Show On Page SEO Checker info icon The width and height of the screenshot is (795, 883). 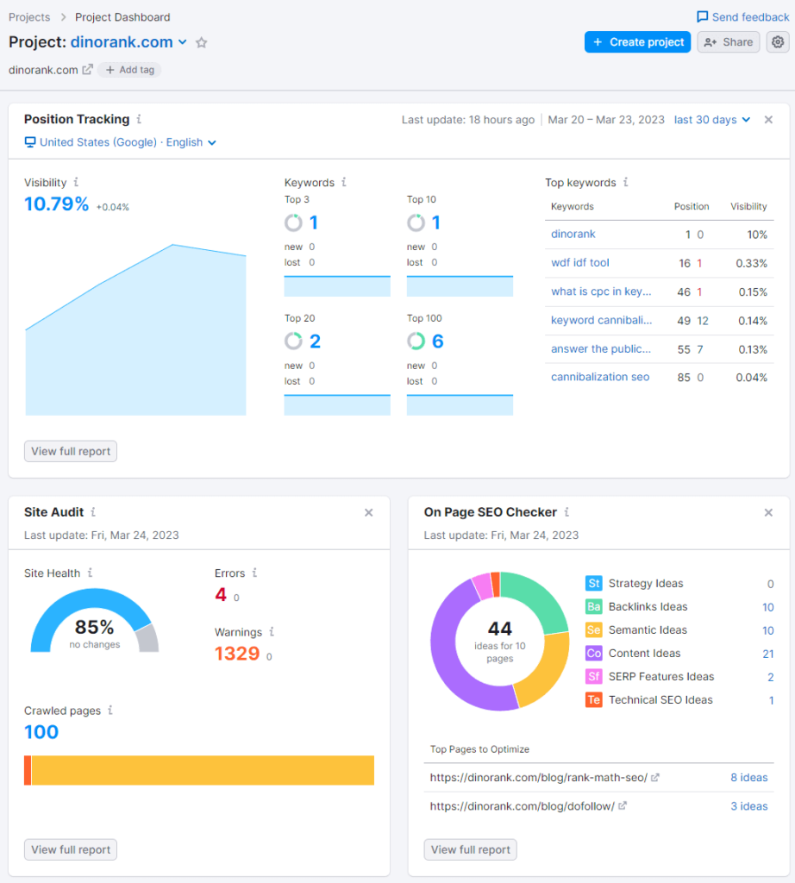tap(567, 512)
